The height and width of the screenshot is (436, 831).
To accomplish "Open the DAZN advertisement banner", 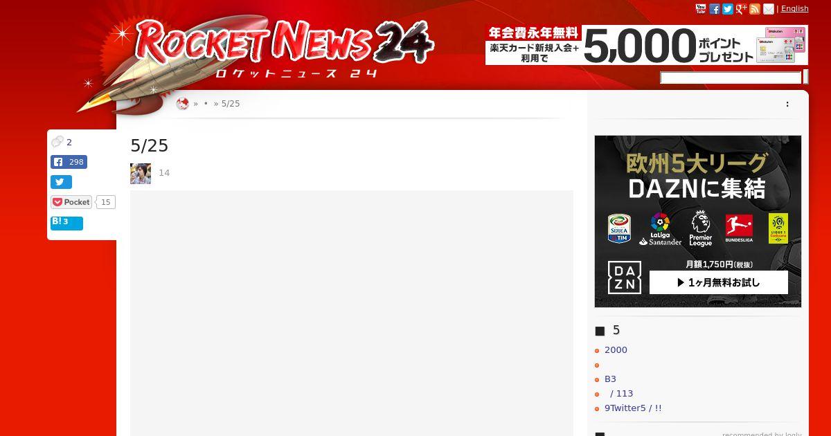I will 698,221.
